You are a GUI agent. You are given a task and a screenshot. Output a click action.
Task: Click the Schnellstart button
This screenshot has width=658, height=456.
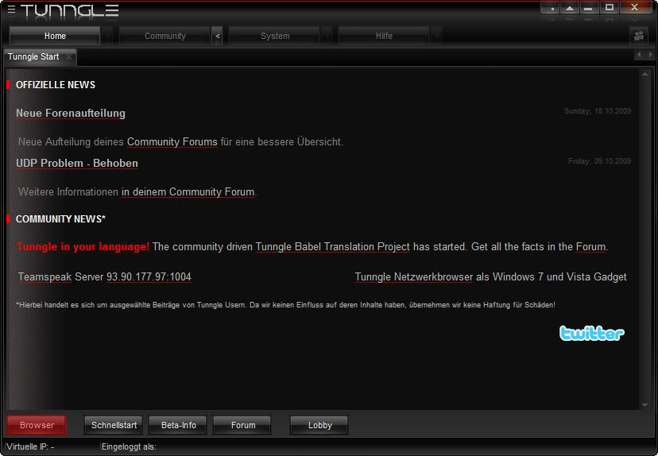[114, 425]
